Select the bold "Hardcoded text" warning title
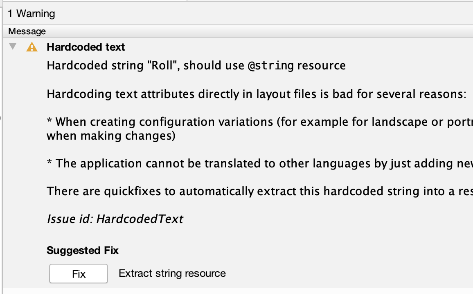Image resolution: width=473 pixels, height=294 pixels. pyautogui.click(x=86, y=47)
